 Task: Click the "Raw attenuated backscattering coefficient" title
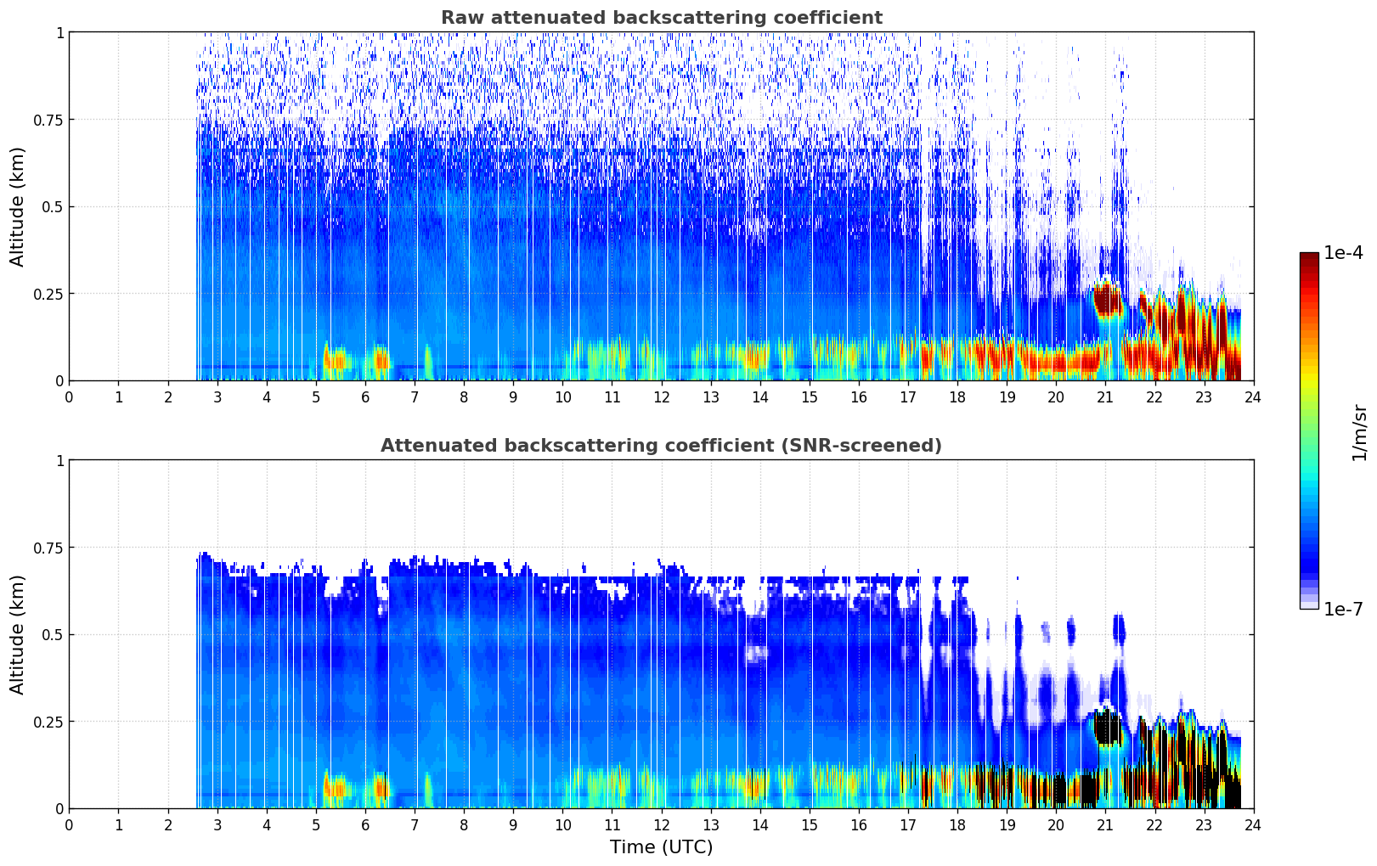point(661,18)
